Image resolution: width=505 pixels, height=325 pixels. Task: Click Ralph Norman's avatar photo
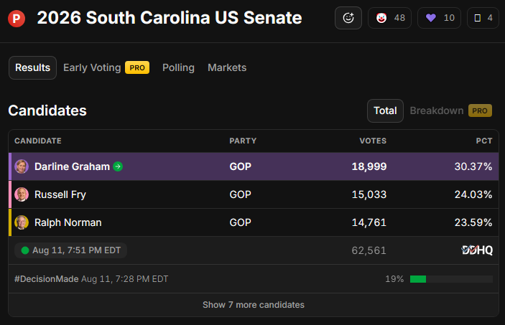pos(22,222)
